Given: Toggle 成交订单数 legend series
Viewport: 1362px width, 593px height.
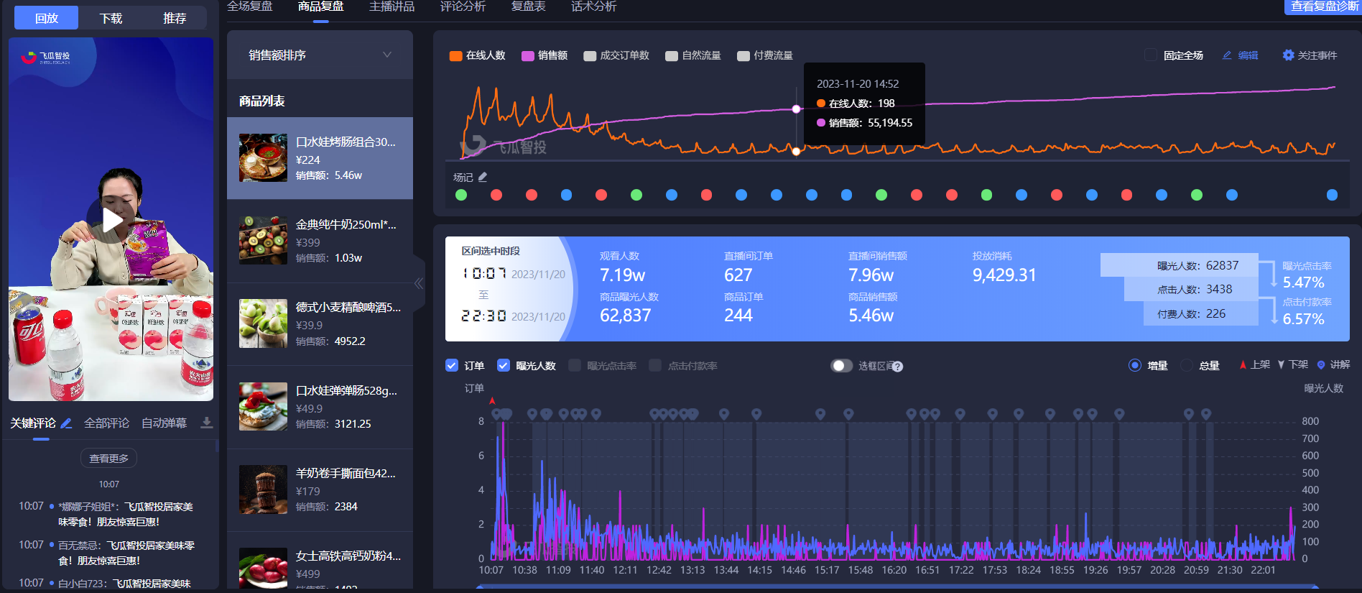Looking at the screenshot, I should coord(616,55).
